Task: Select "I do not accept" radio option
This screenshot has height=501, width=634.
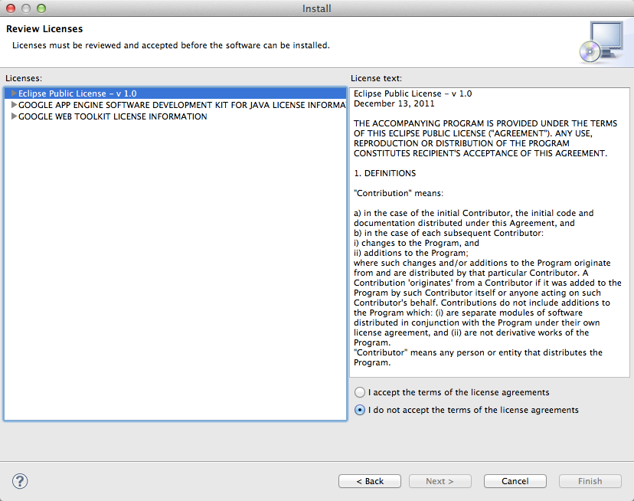Action: tap(361, 410)
